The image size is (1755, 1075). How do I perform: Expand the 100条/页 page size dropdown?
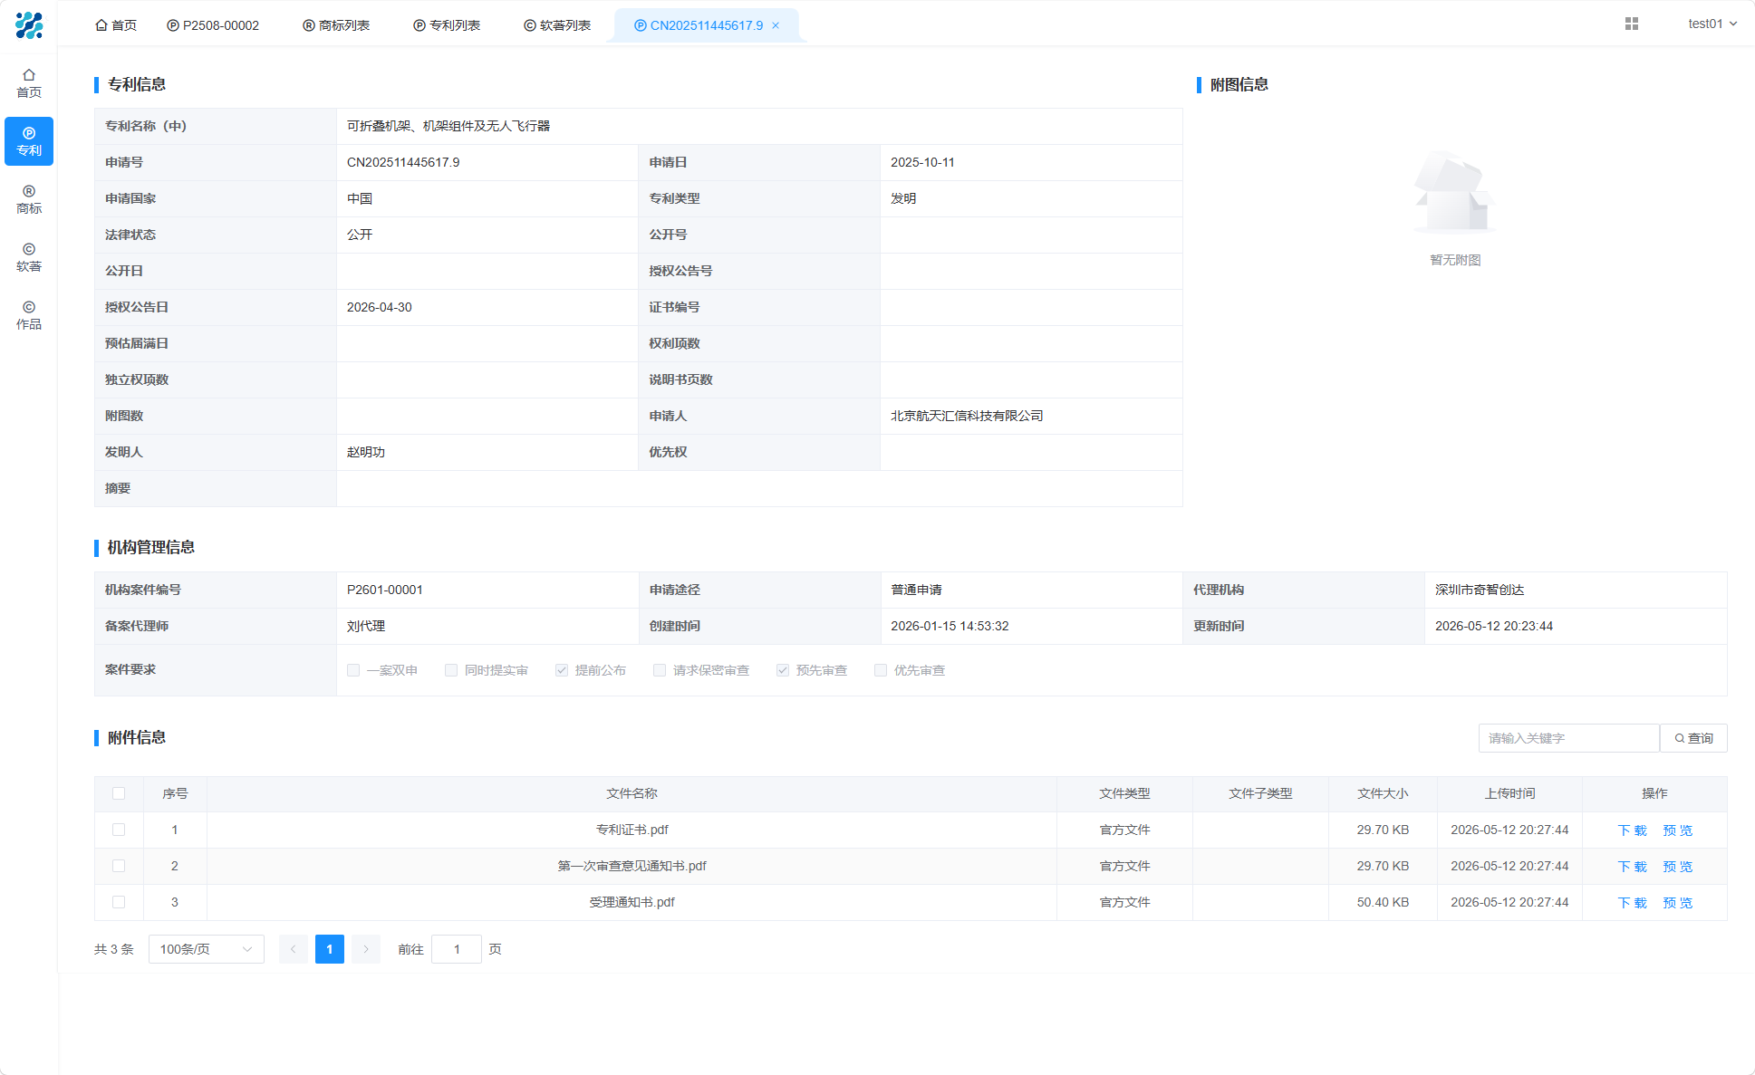207,949
